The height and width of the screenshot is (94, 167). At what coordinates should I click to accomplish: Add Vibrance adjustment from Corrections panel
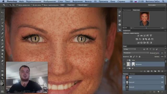[151, 36]
